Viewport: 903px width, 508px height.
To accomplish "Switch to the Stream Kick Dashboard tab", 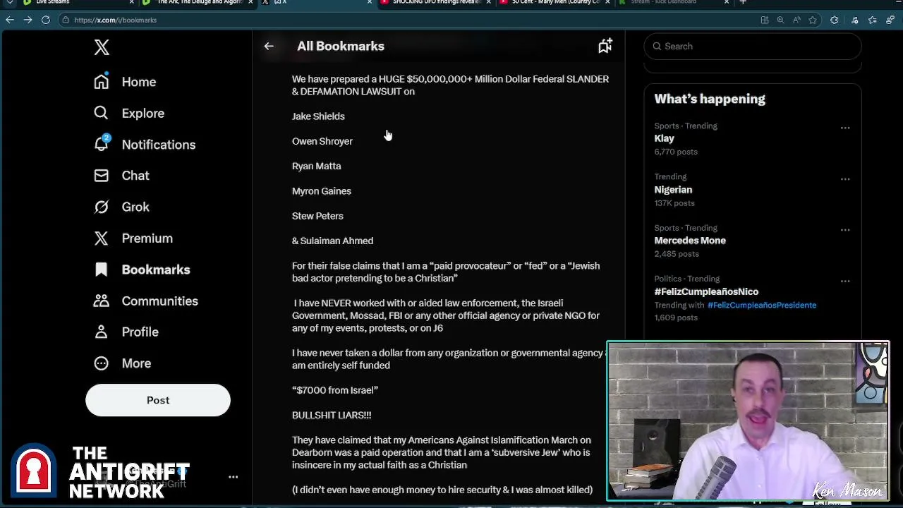I will pyautogui.click(x=674, y=3).
